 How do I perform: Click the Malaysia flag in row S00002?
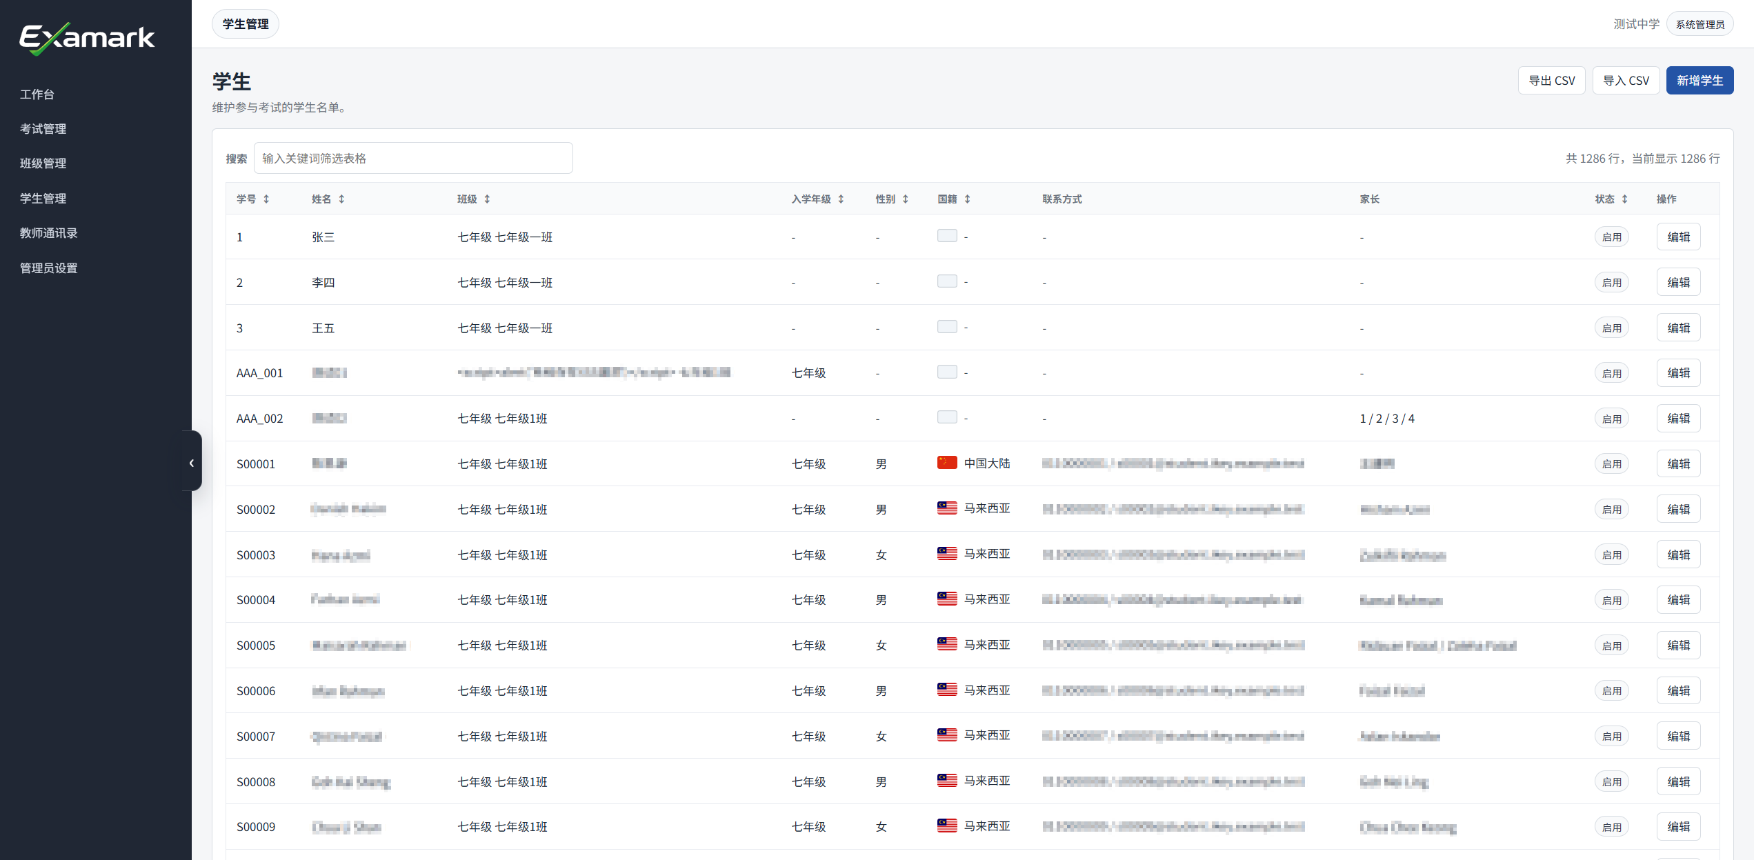[x=947, y=508]
